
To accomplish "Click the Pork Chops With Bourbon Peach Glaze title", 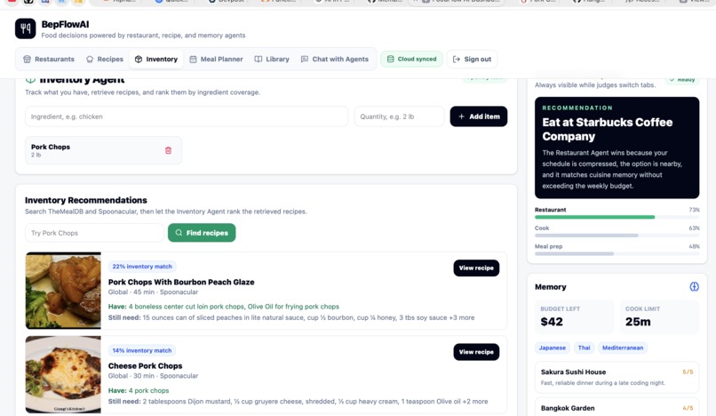I will (x=181, y=282).
